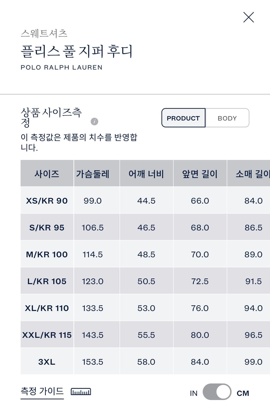Viewport: 270px width, 417px height.
Task: Select the S/KR 95 size row
Action: pyautogui.click(x=47, y=227)
